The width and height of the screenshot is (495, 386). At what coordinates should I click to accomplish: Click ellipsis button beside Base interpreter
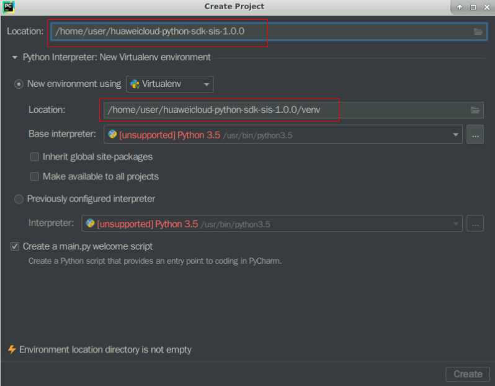475,134
